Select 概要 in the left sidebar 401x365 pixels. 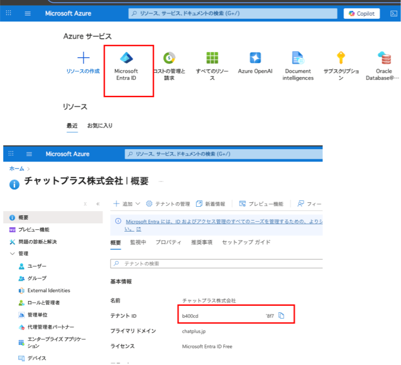coord(53,217)
